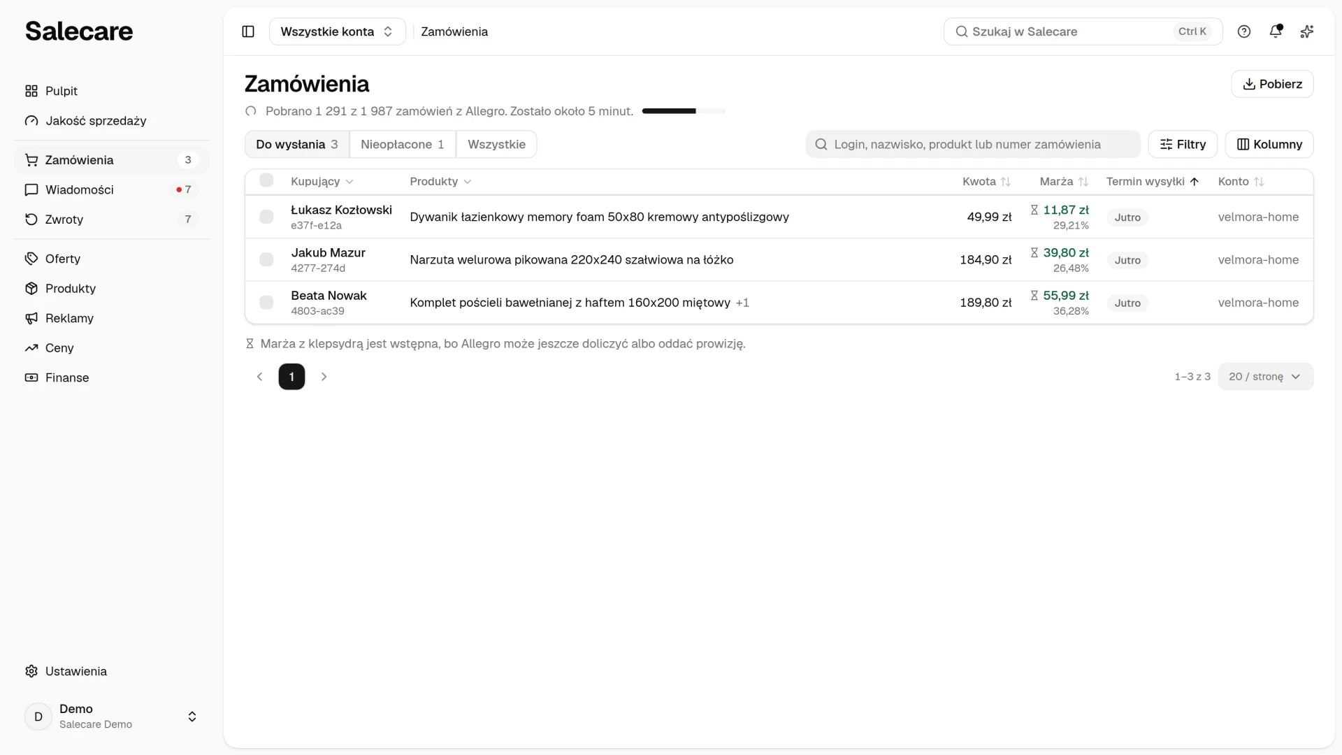Click the Pobierz download button
The width and height of the screenshot is (1342, 755).
pyautogui.click(x=1272, y=84)
